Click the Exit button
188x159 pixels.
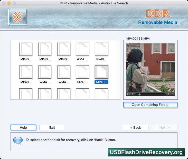click(52, 127)
